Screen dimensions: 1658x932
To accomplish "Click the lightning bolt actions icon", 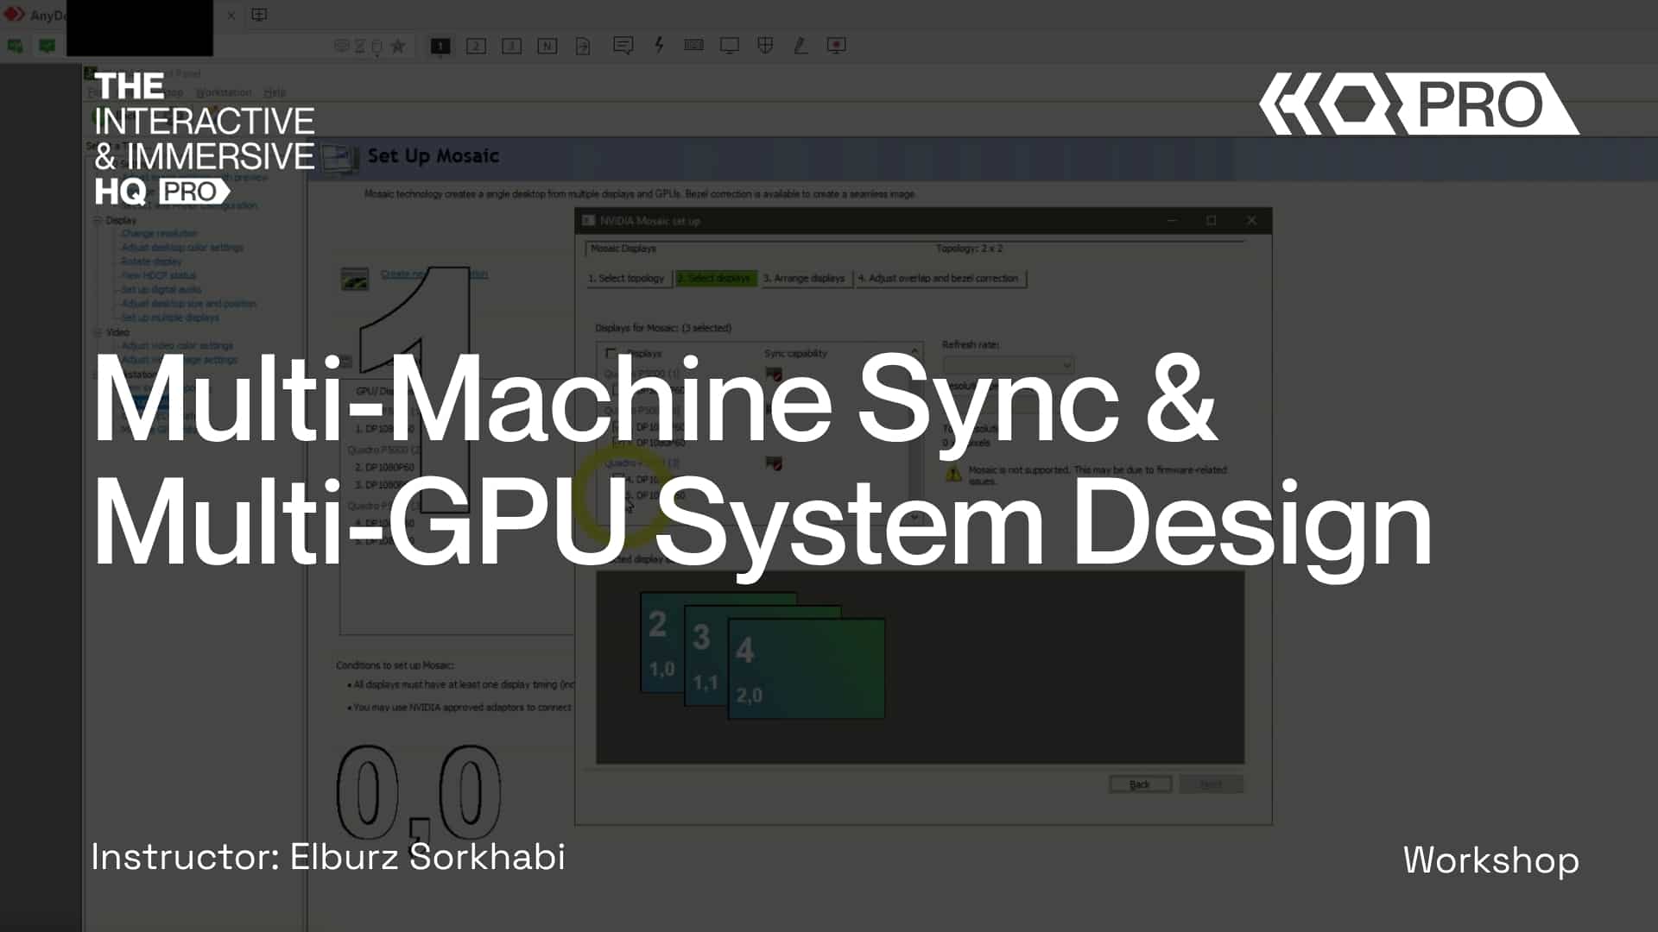I will [659, 46].
